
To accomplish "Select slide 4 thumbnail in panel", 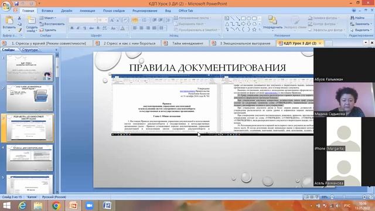I will (30, 158).
